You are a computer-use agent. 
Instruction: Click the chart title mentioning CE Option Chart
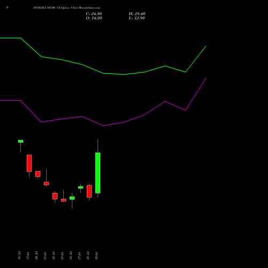coord(66,8)
